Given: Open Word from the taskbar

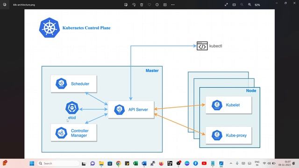Looking at the screenshot, I should (x=144, y=163).
